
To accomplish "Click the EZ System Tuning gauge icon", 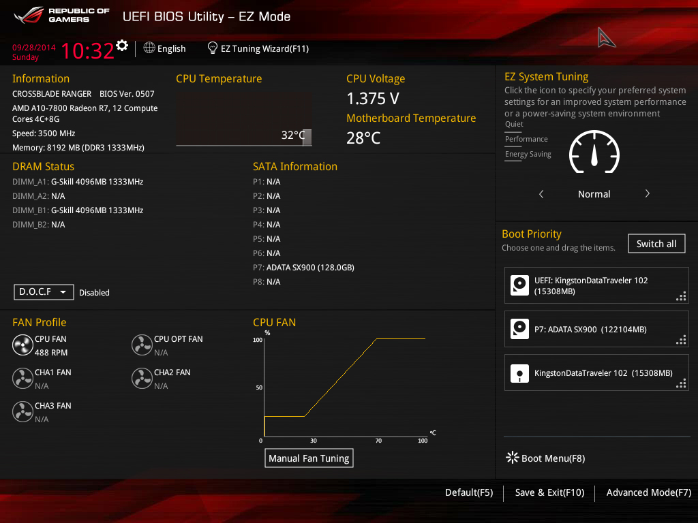I will click(594, 152).
